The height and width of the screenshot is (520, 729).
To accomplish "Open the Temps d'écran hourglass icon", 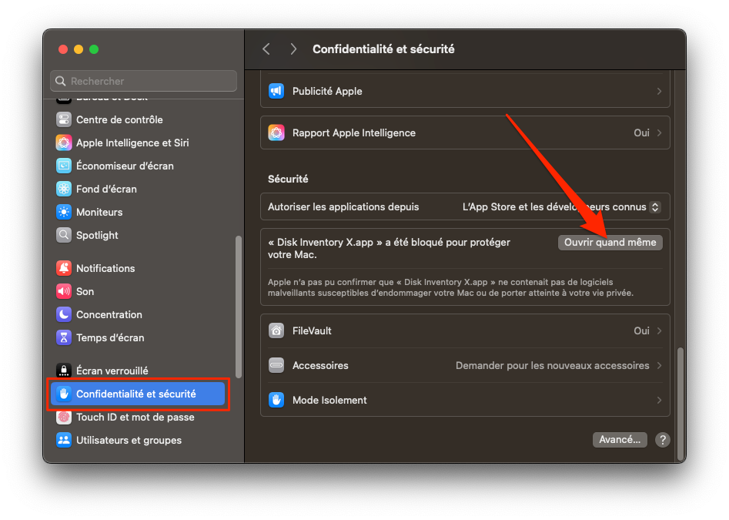I will pos(64,337).
